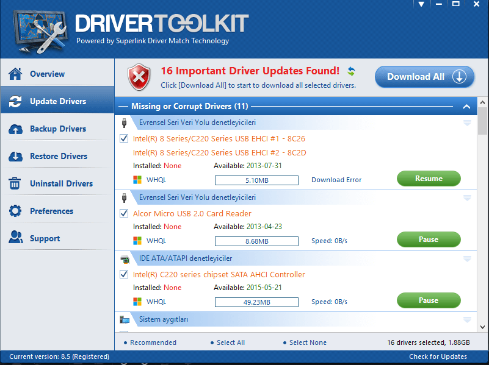Click the driver list scrollbar down arrow

click(x=482, y=327)
